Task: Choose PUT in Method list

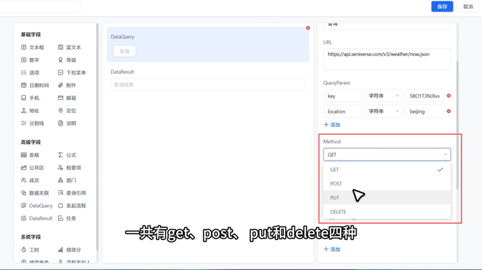Action: (x=387, y=197)
